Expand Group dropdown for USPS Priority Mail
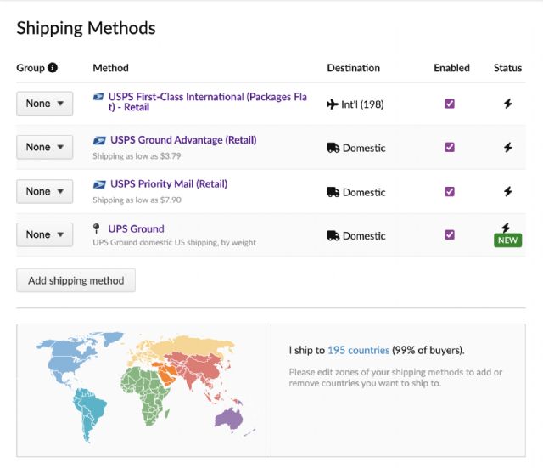 (x=44, y=191)
